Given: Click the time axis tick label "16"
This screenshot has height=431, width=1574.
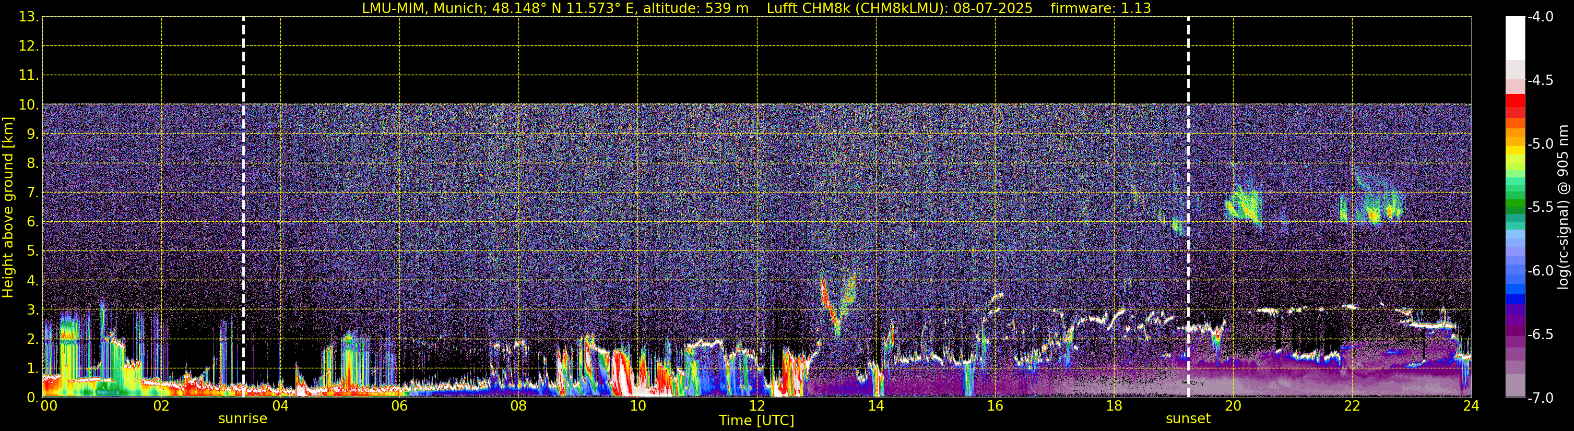Looking at the screenshot, I should (995, 406).
